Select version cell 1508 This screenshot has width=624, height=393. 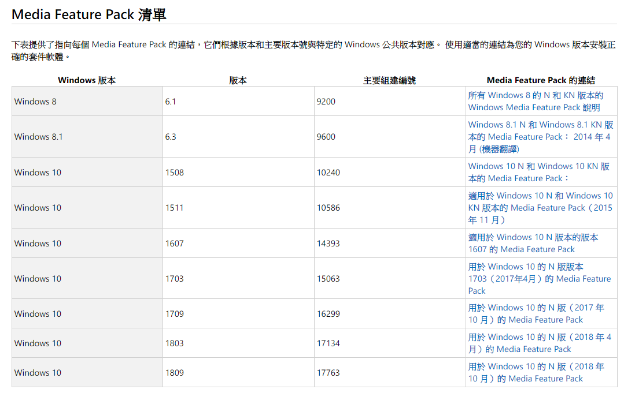point(238,173)
